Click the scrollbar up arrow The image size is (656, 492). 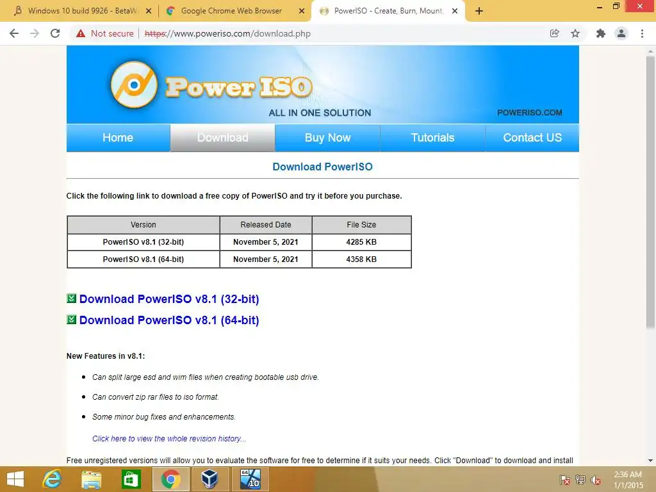(x=650, y=51)
